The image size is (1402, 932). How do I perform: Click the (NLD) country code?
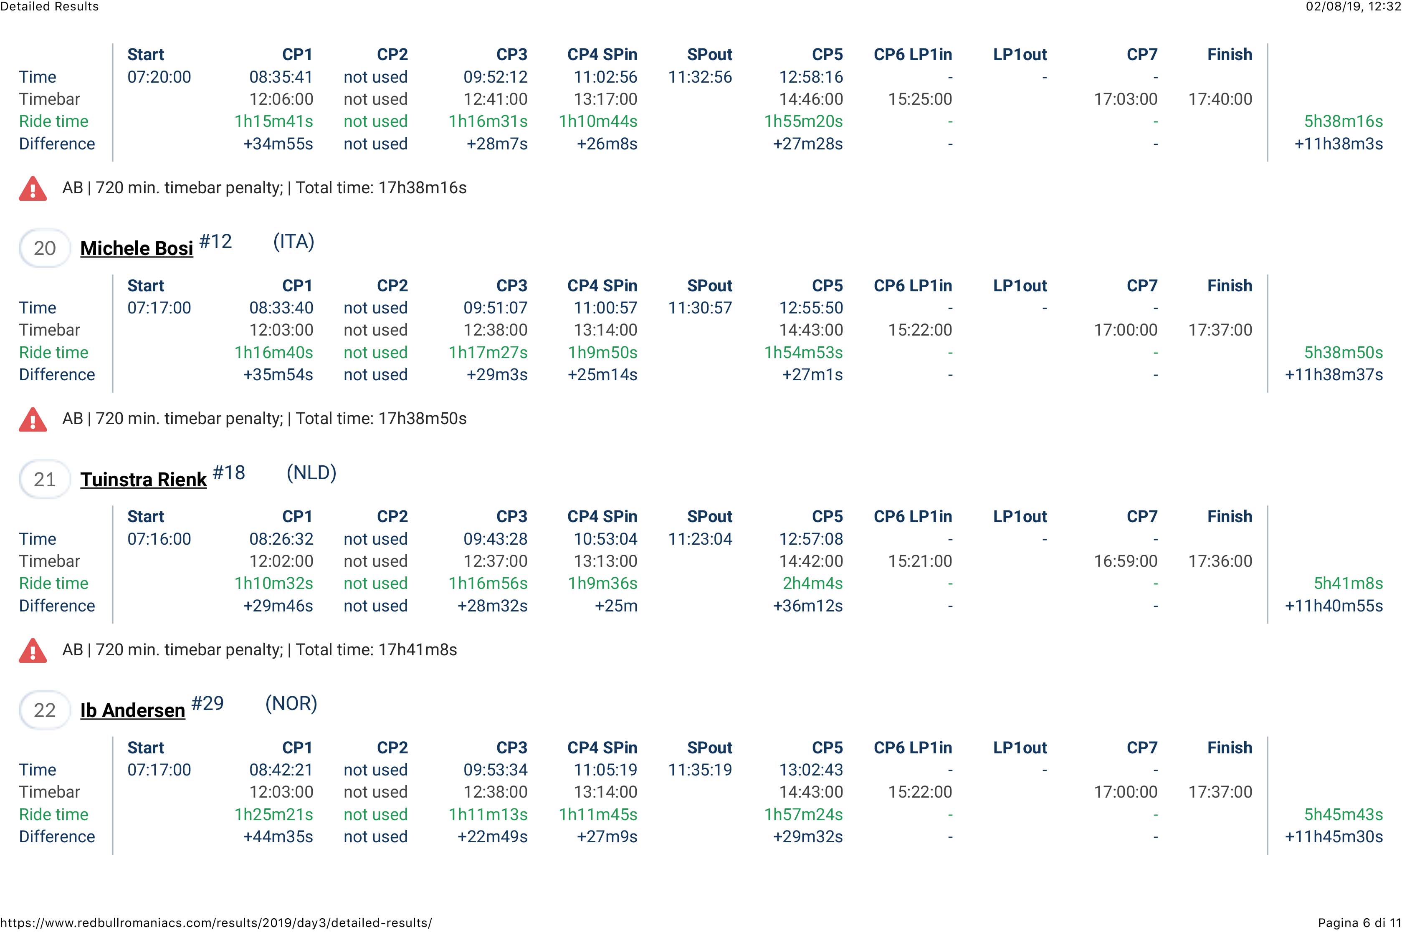(x=311, y=472)
